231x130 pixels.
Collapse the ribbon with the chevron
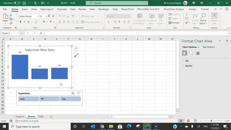(x=228, y=28)
